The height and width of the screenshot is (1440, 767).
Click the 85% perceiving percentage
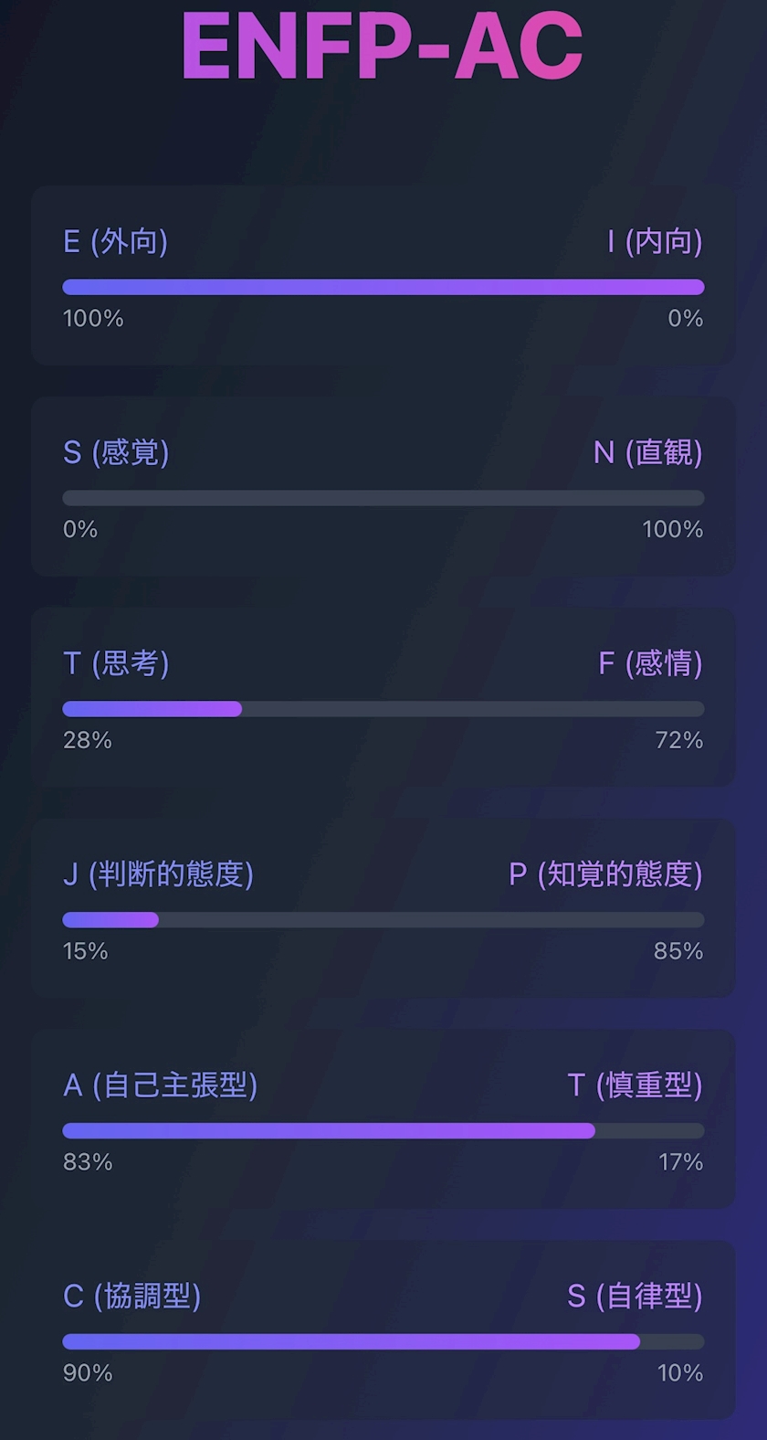click(678, 951)
